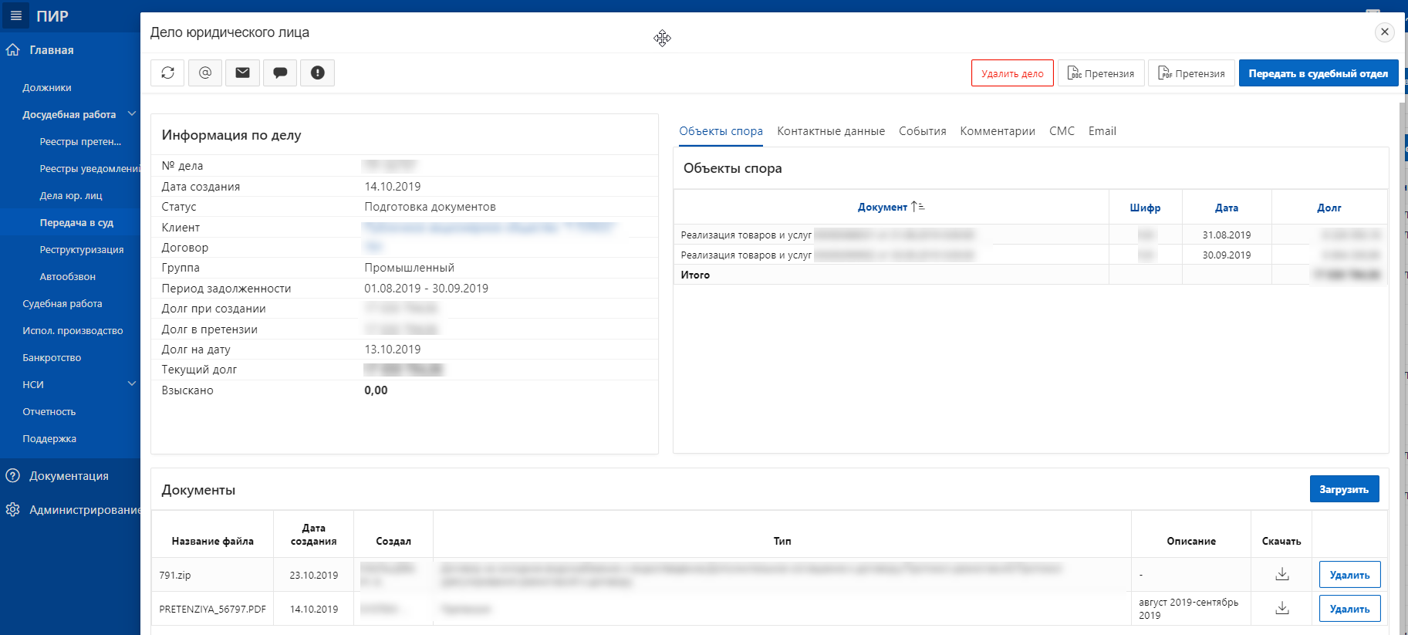This screenshot has height=635, width=1408.
Task: Open Реестры претен... in the sidebar
Action: coord(80,142)
